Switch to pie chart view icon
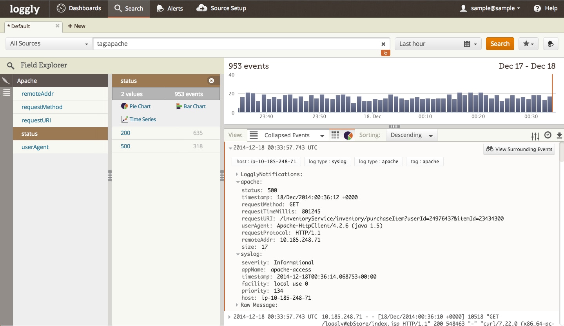Viewport: 564px width, 326px height. point(348,135)
